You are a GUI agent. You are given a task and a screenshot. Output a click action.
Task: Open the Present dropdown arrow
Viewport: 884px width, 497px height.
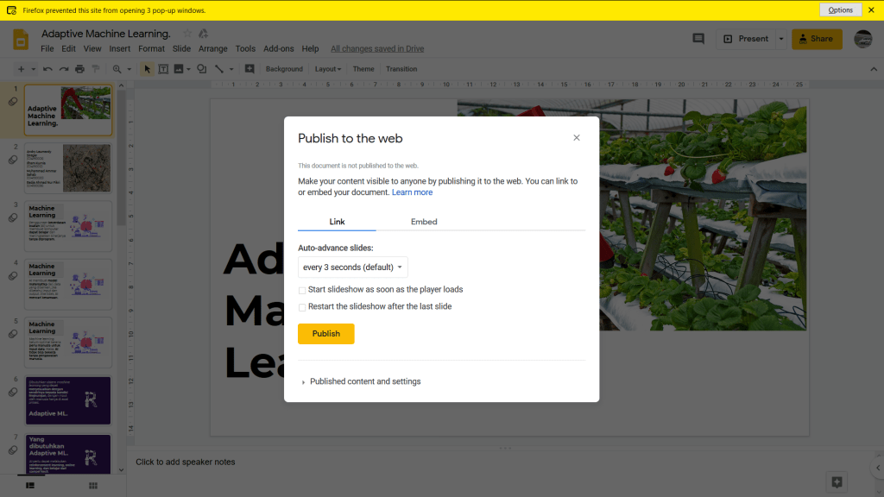click(x=780, y=39)
